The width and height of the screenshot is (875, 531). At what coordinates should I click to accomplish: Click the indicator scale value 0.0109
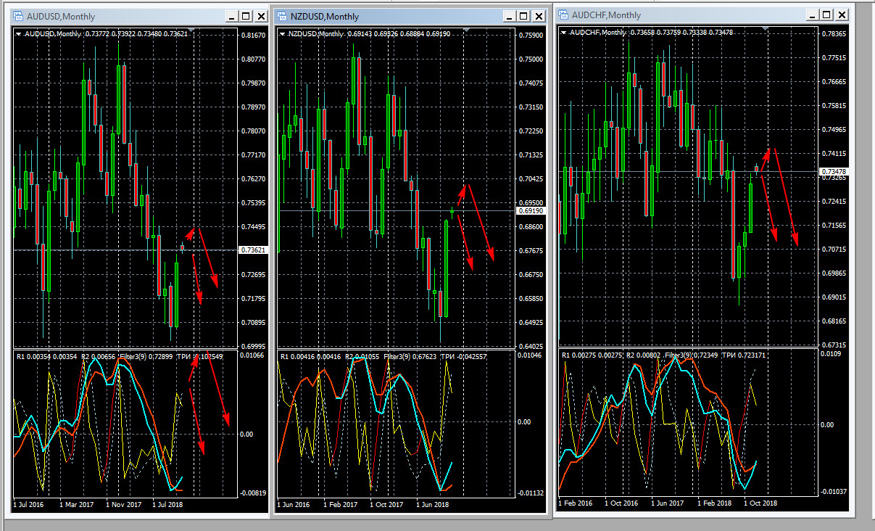pyautogui.click(x=831, y=354)
